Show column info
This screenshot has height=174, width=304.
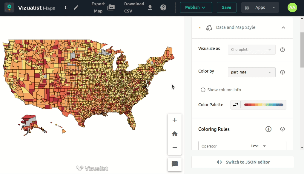221,90
